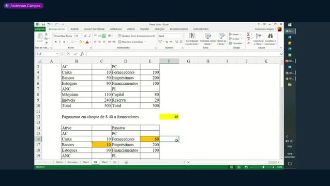This screenshot has width=330, height=186.
Task: Click the Undo arrow icon
Action: pyautogui.click(x=49, y=24)
